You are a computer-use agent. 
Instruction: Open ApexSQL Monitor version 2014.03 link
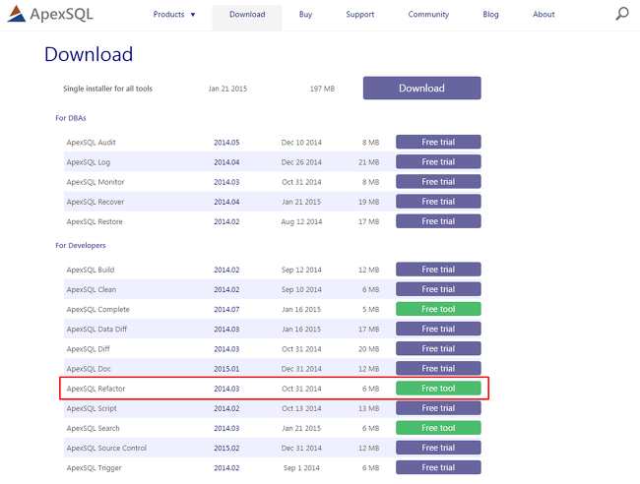[x=226, y=182]
